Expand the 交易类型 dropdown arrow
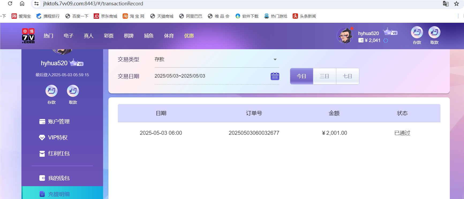This screenshot has width=464, height=199. [275, 59]
